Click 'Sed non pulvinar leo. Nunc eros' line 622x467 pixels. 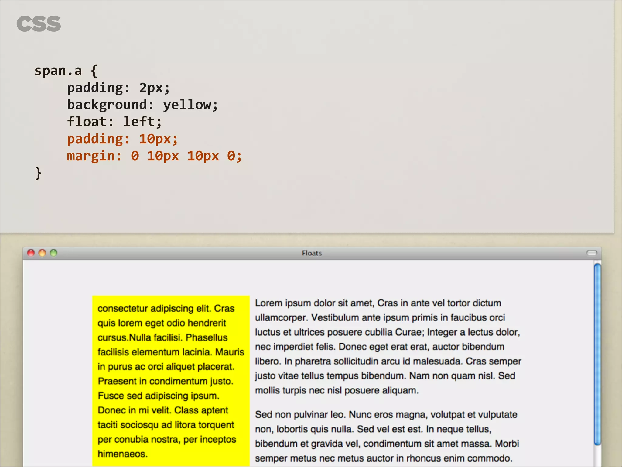click(386, 415)
